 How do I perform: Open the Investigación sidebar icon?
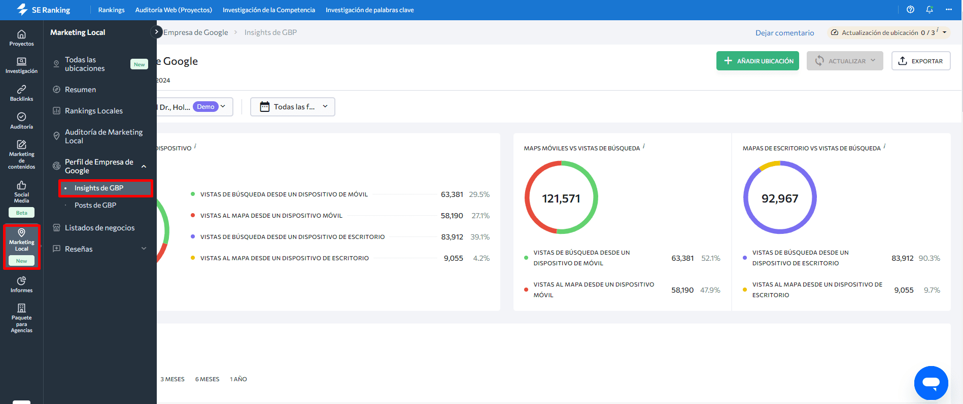pyautogui.click(x=21, y=65)
